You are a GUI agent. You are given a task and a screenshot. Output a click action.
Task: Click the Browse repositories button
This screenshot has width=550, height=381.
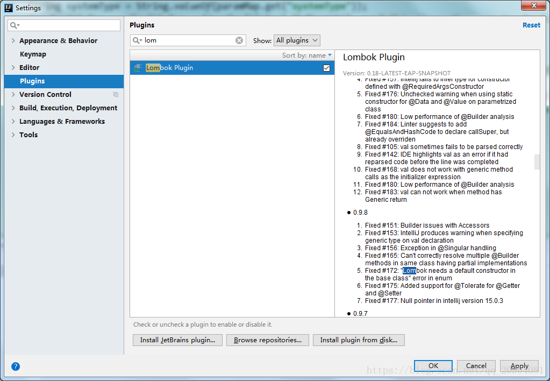coord(268,340)
